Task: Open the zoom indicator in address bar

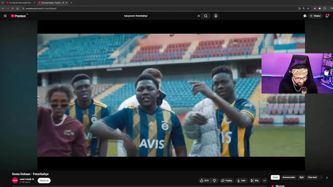Action: tap(304, 8)
